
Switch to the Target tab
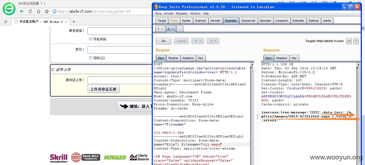162,21
